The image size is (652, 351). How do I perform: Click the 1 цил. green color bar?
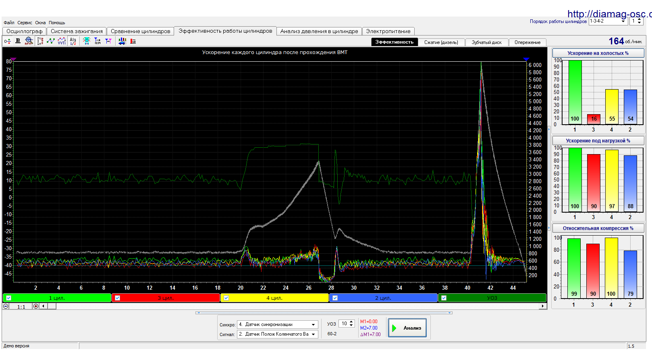pos(57,298)
